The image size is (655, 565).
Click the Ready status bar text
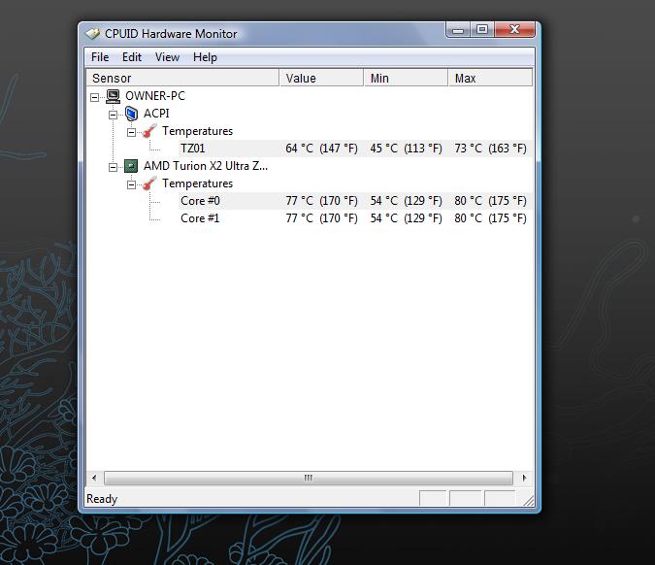point(102,499)
